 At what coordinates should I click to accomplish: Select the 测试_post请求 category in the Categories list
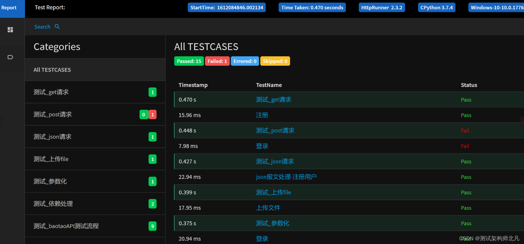pyautogui.click(x=95, y=114)
